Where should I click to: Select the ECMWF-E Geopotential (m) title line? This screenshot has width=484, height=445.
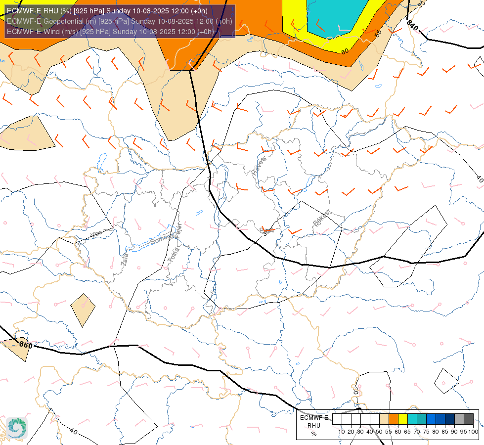coord(119,21)
